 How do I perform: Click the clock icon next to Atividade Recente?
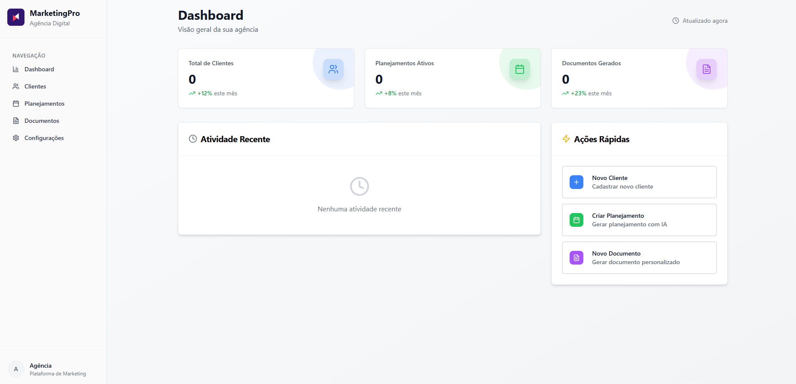pyautogui.click(x=193, y=139)
